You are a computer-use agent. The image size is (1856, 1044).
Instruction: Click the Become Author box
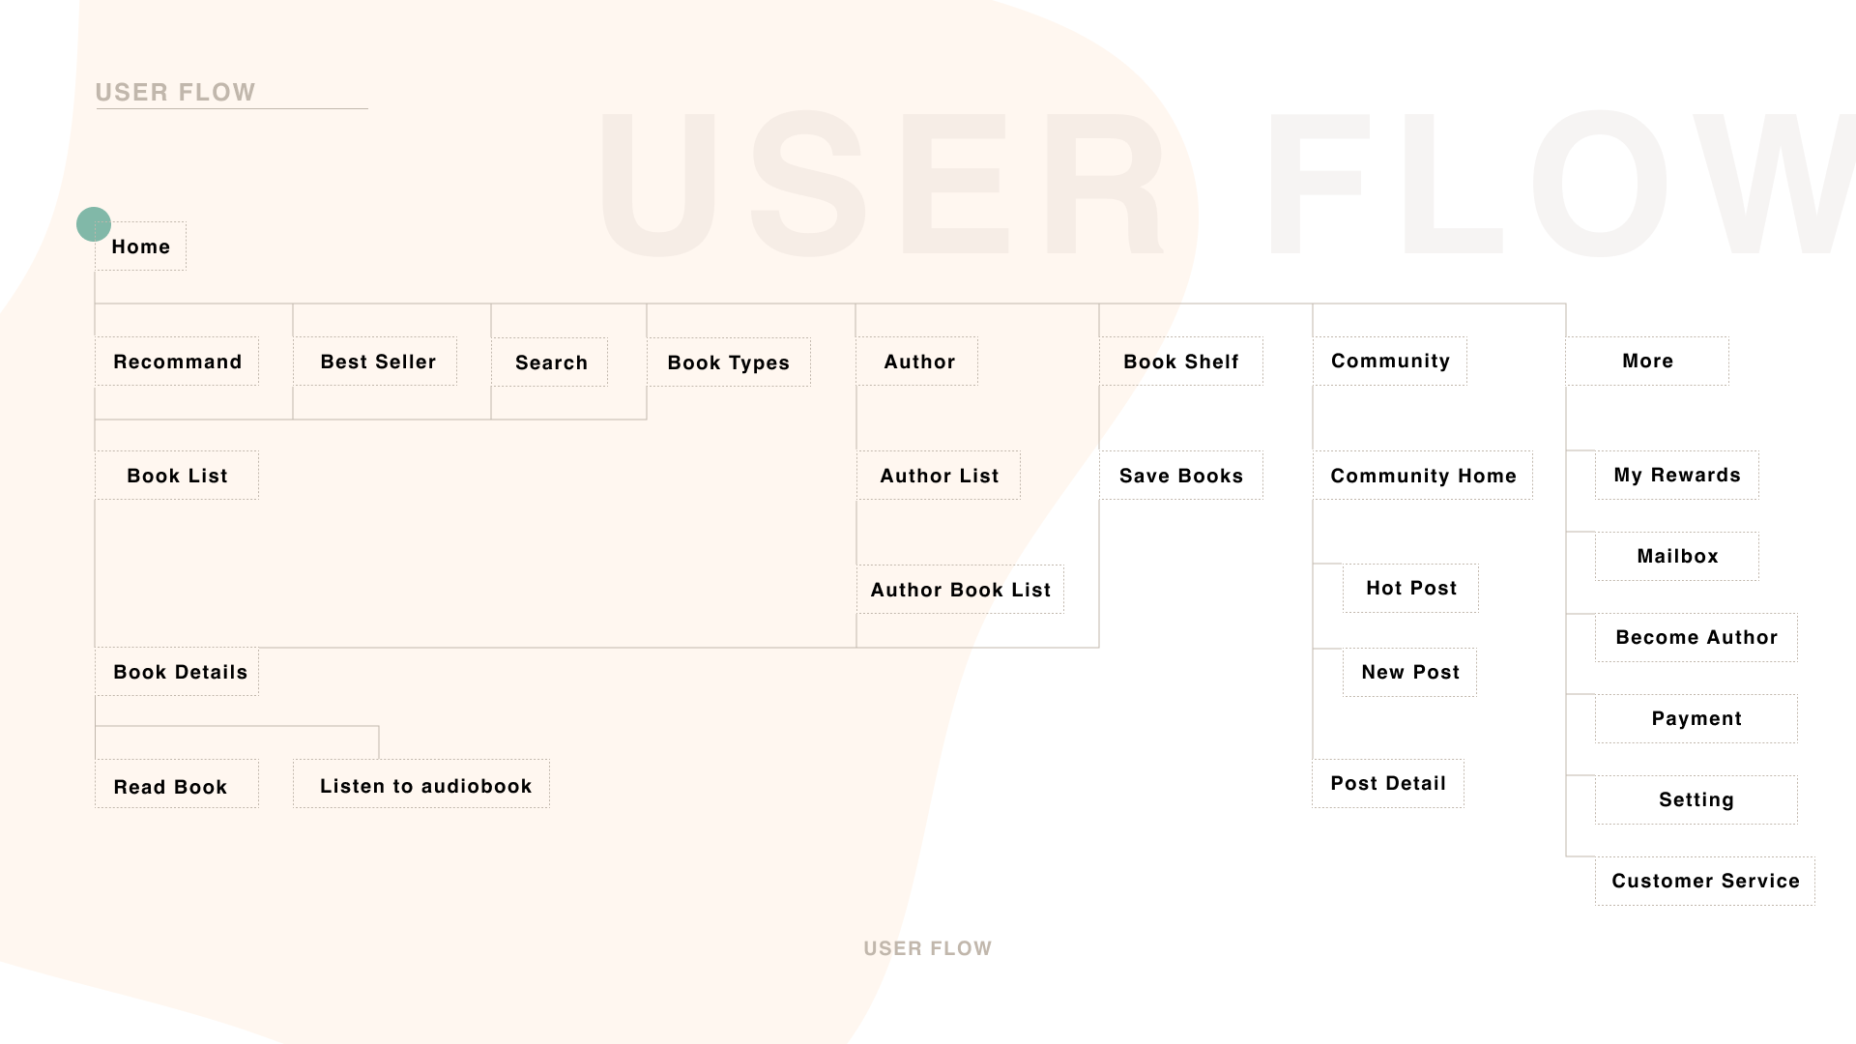pos(1696,637)
